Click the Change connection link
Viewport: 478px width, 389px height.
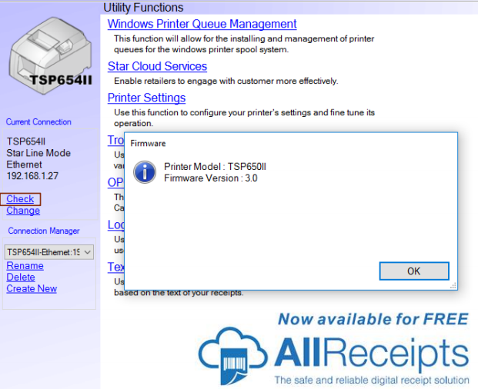23,211
